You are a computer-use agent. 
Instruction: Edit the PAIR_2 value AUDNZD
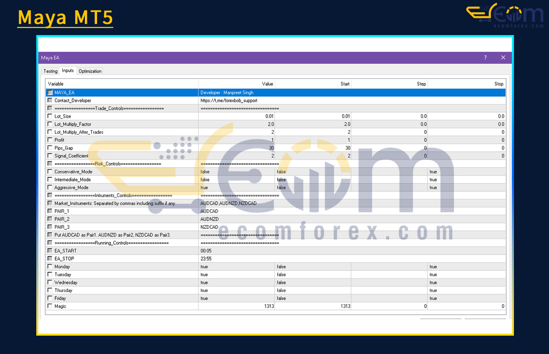[210, 219]
